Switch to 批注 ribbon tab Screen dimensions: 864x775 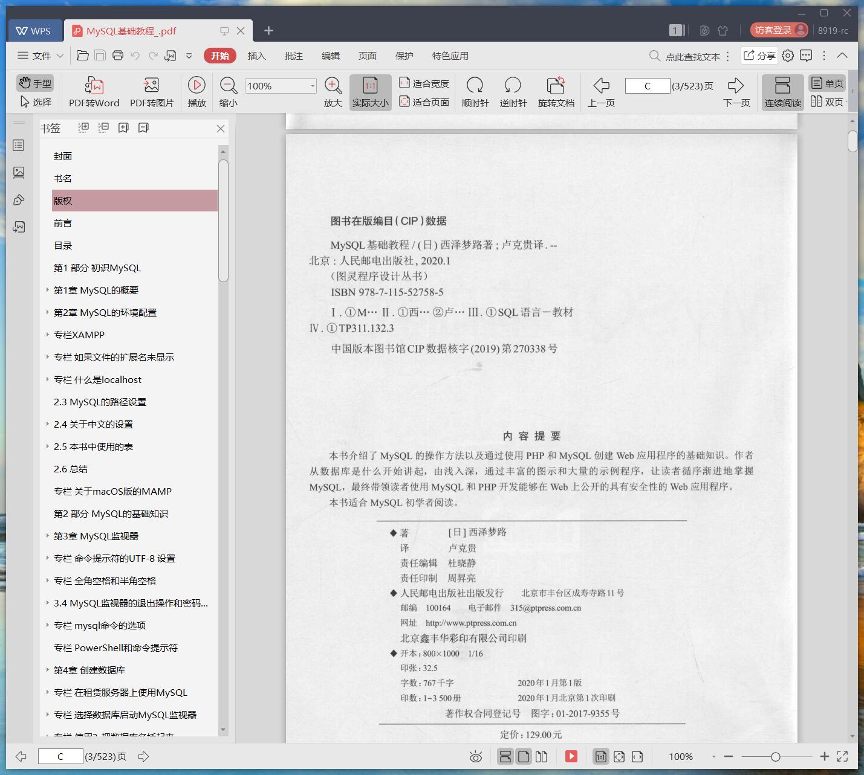tap(293, 56)
